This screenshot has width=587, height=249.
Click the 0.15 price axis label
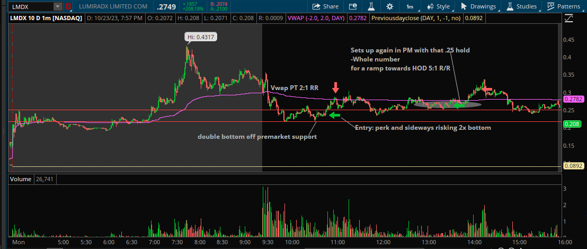(568, 145)
